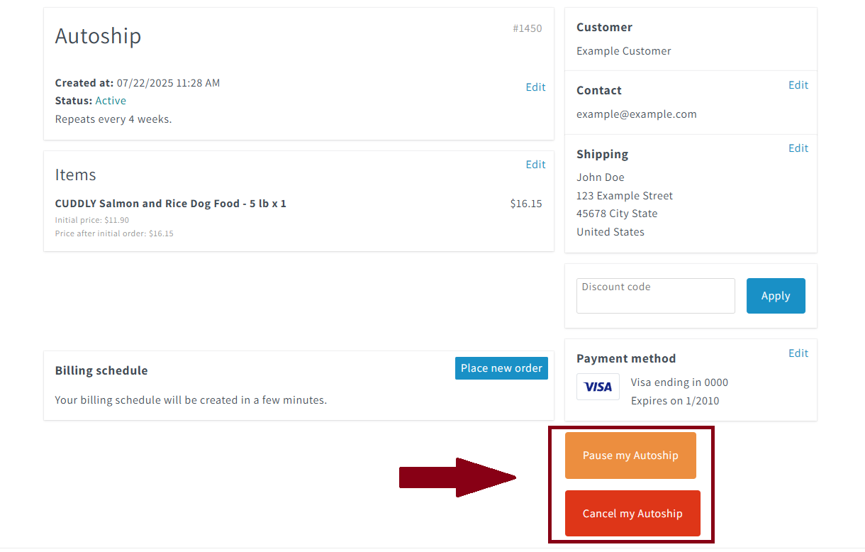Click 'Example Customer' name
The height and width of the screenshot is (552, 865).
coord(624,51)
